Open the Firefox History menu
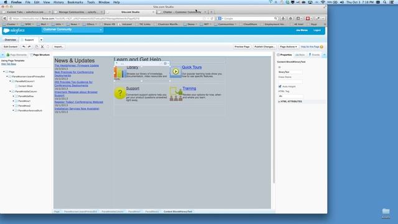 click(x=58, y=2)
